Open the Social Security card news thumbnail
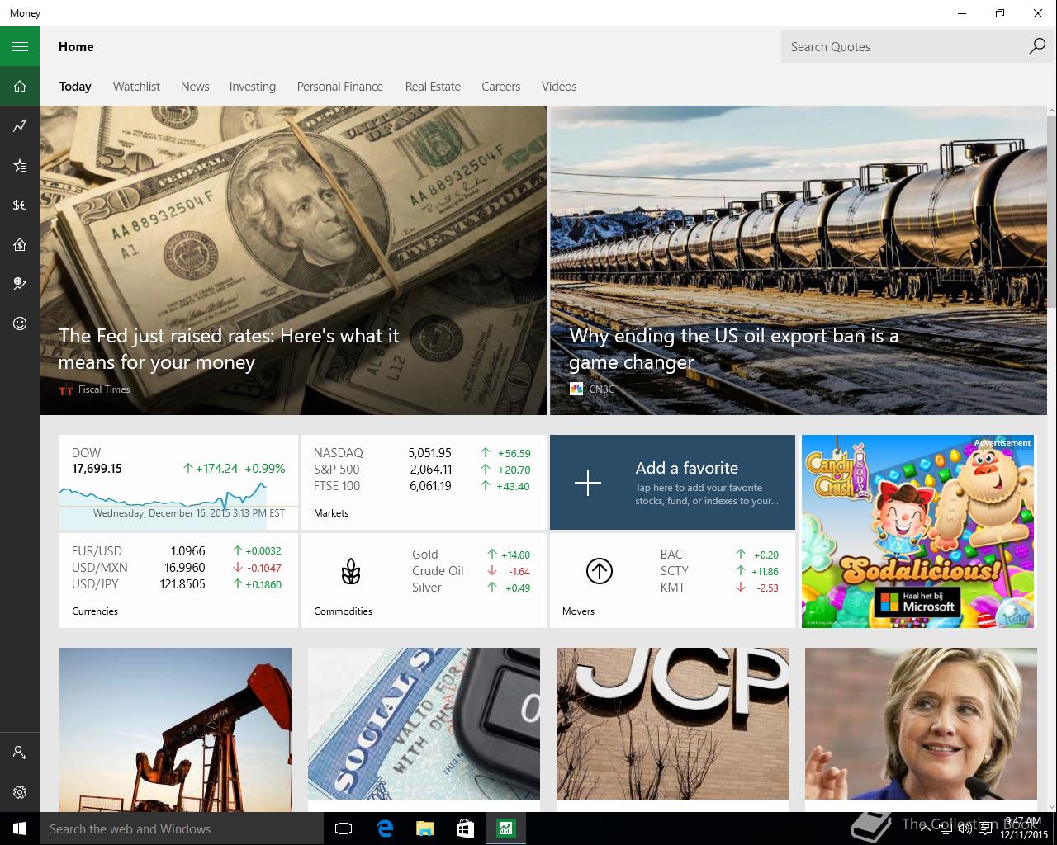The width and height of the screenshot is (1057, 845). point(424,724)
